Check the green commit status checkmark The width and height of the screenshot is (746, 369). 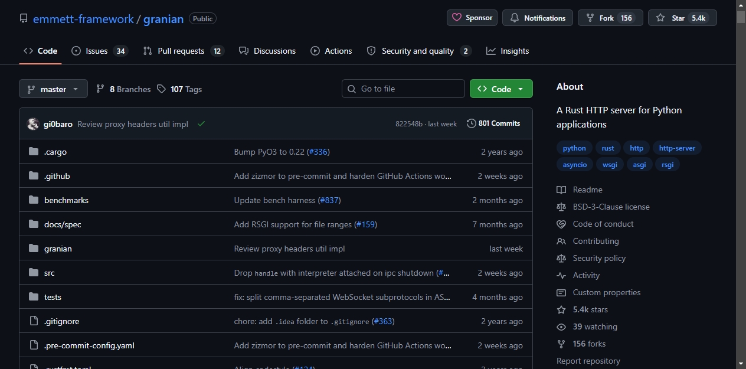[x=201, y=124]
